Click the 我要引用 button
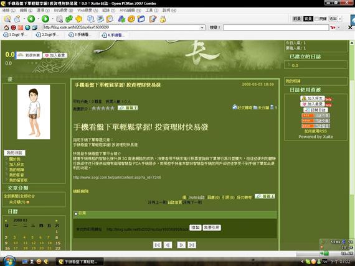Viewport: 355px width, 266px height. [212, 227]
